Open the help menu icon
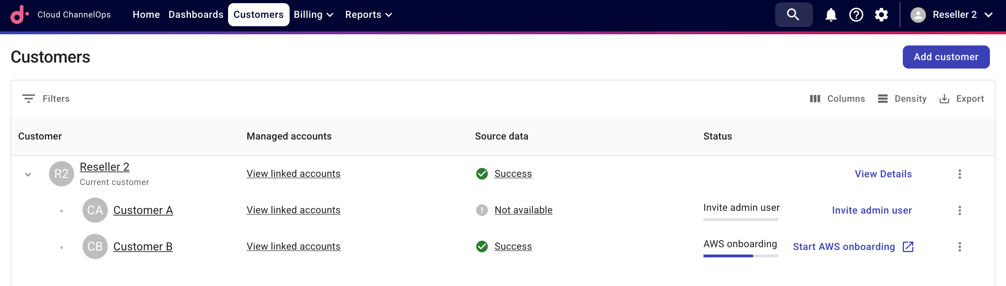 [x=856, y=14]
